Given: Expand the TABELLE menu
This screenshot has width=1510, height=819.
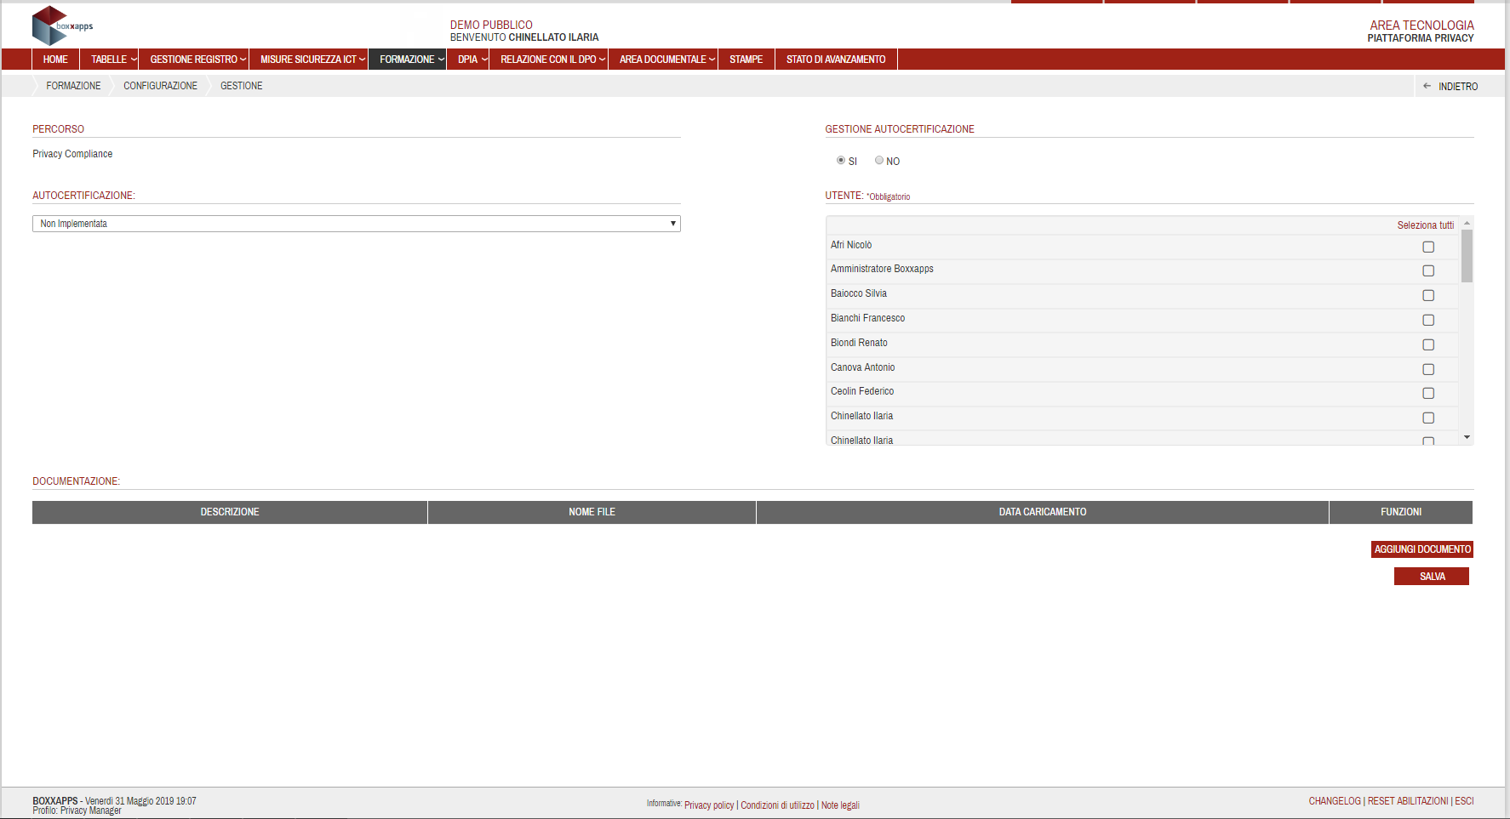Looking at the screenshot, I should pyautogui.click(x=109, y=60).
